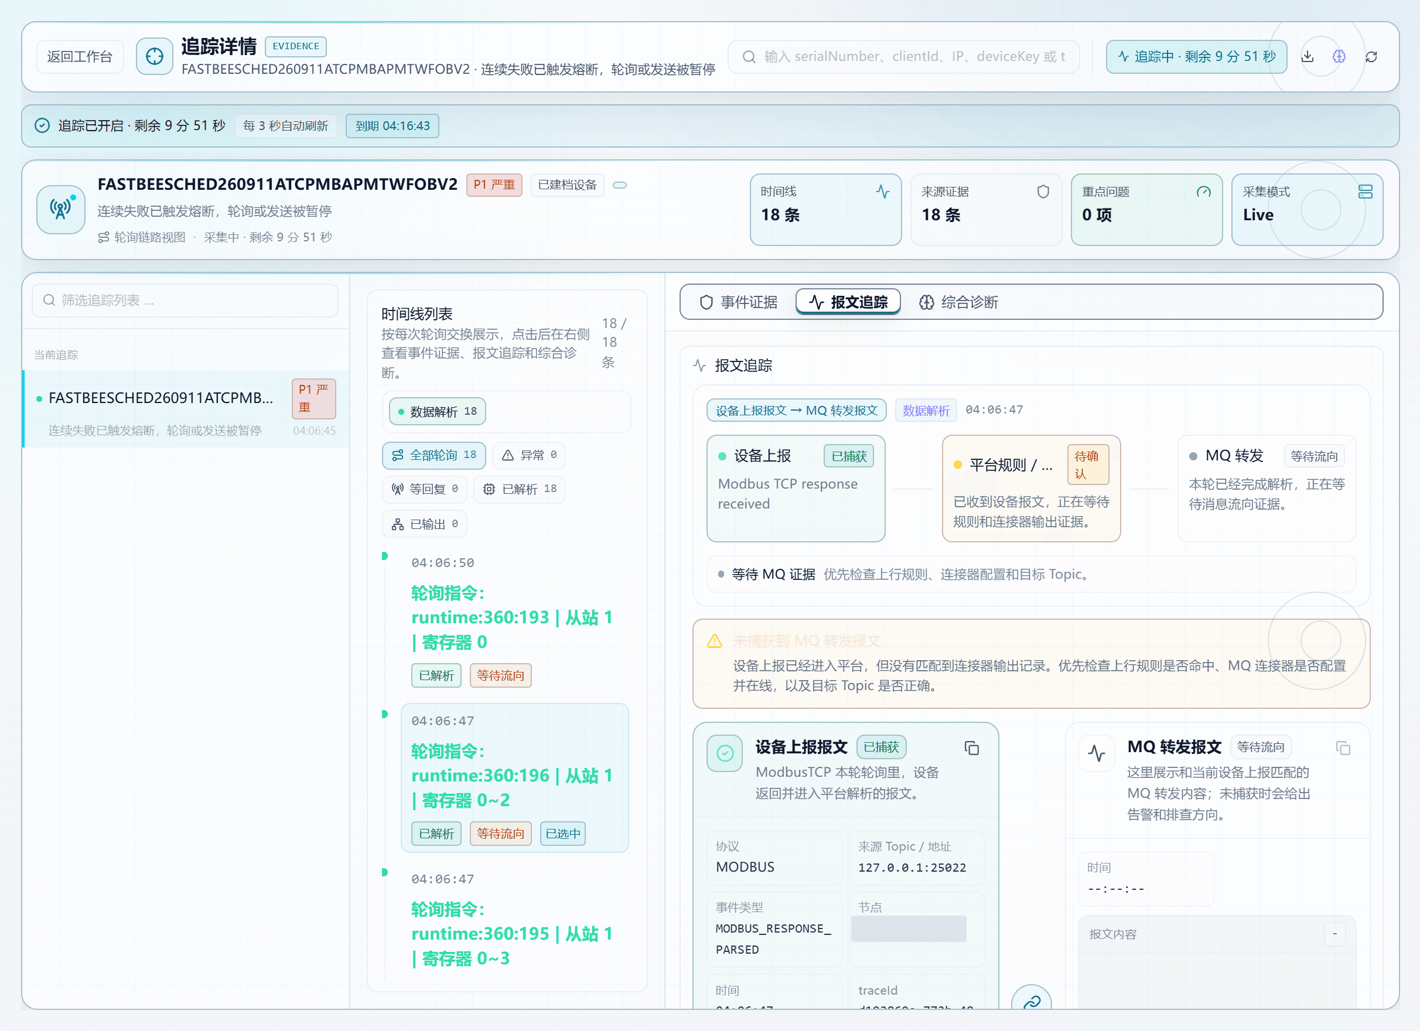Switch to the 事件证据 tab
This screenshot has height=1031, width=1420.
coord(738,302)
